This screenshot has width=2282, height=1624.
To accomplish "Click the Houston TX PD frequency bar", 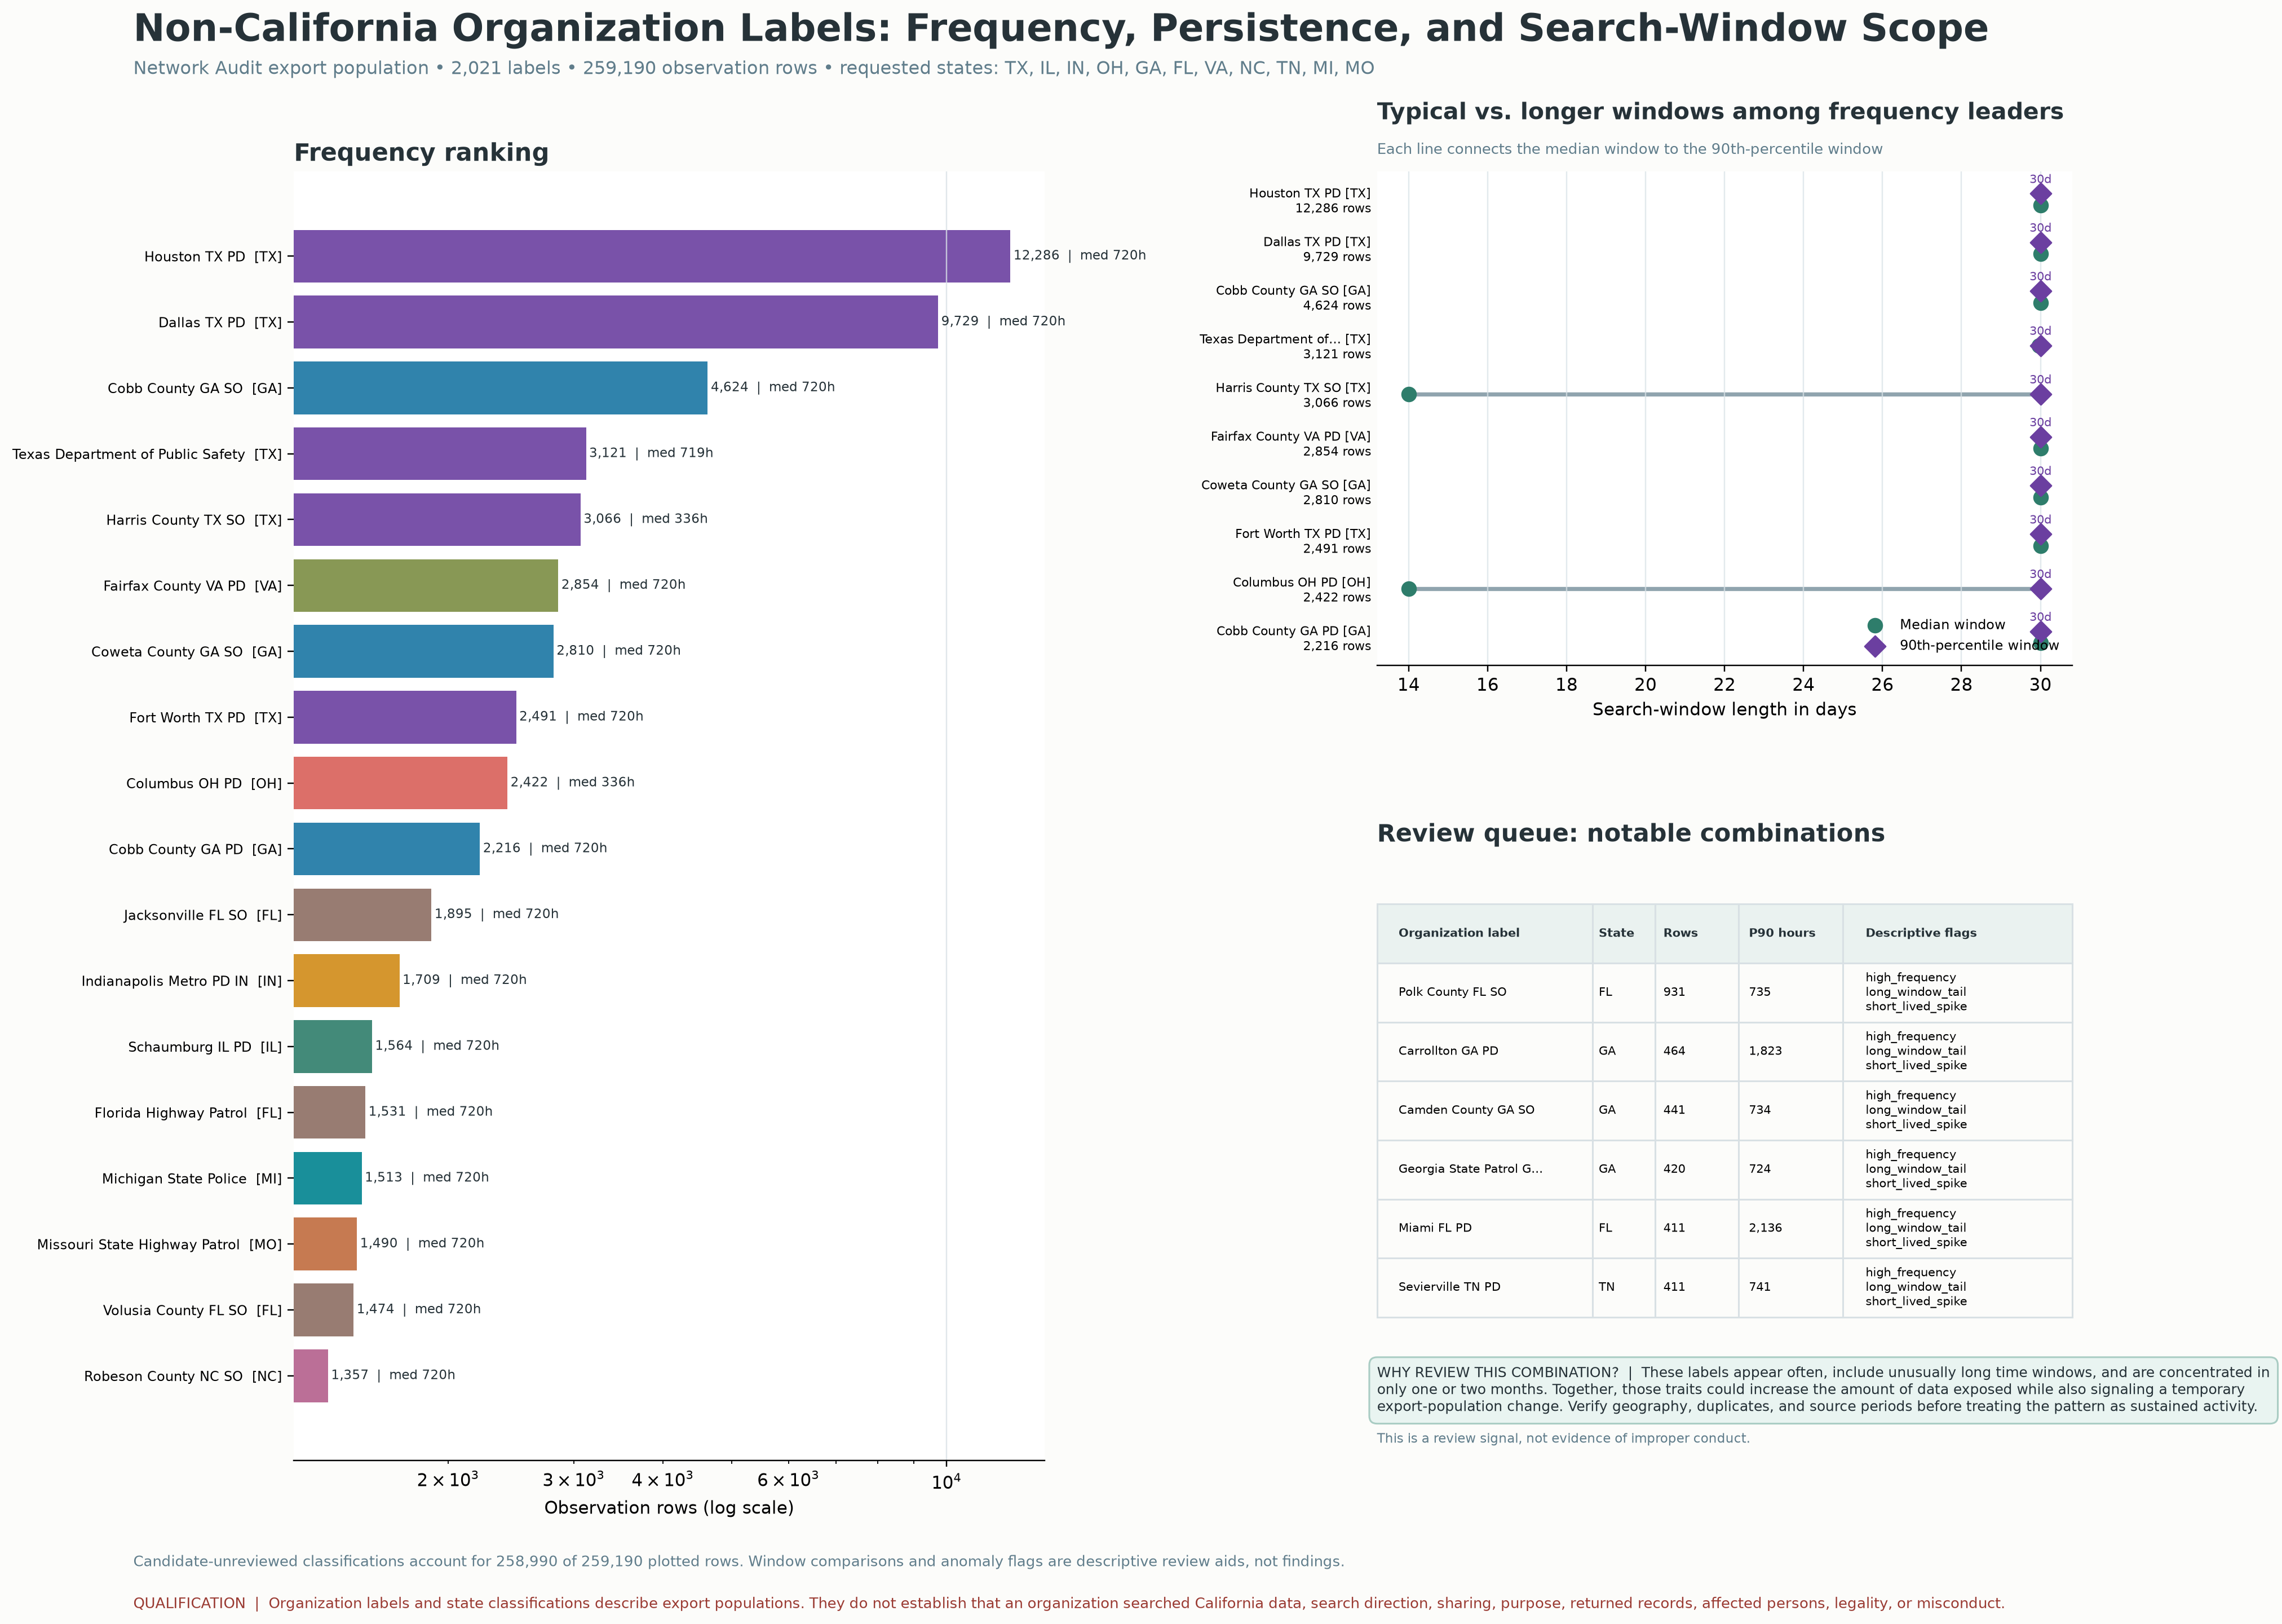I will [652, 256].
